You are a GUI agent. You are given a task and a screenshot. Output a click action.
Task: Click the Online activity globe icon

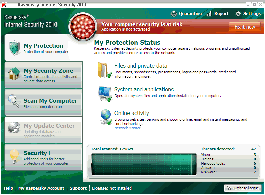click(105, 117)
